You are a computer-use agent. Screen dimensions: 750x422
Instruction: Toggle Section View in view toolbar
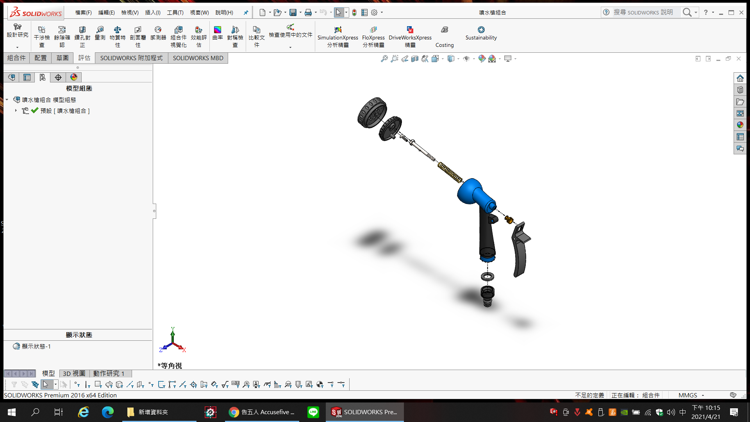[415, 59]
